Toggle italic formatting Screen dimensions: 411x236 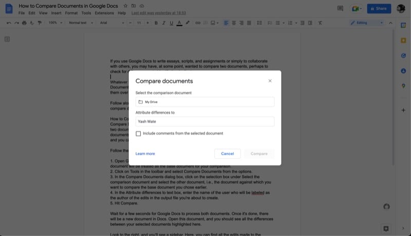click(163, 23)
